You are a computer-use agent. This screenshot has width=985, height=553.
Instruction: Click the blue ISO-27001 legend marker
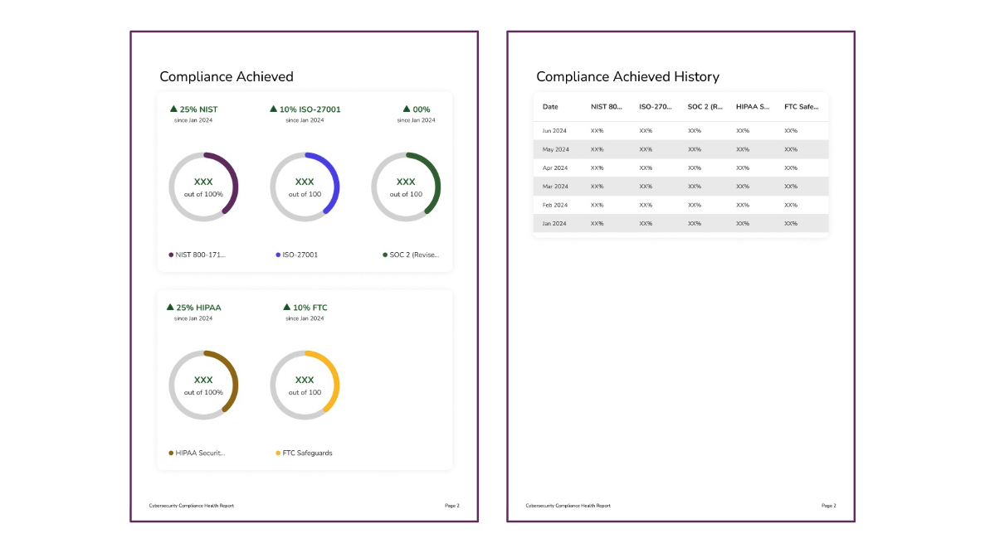coord(276,255)
